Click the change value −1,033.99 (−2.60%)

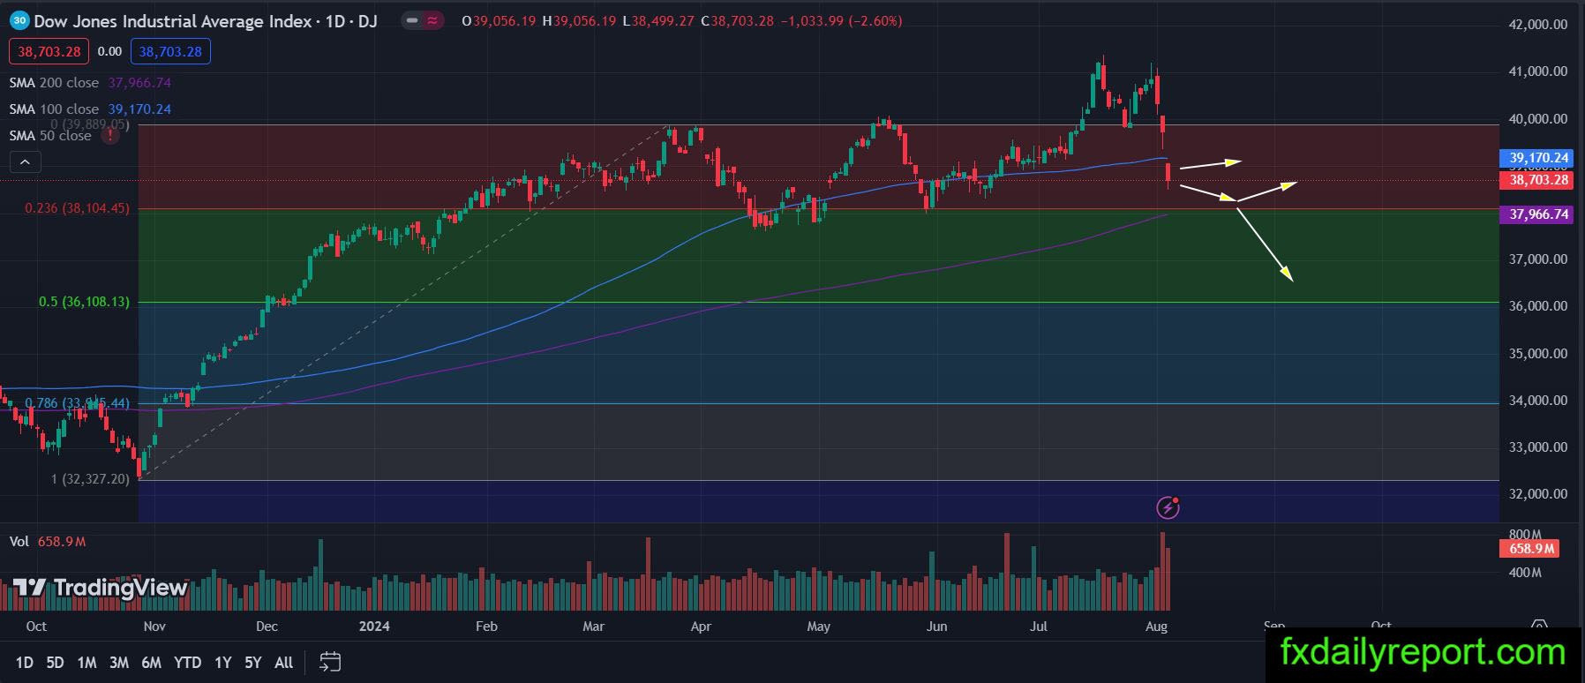[841, 20]
